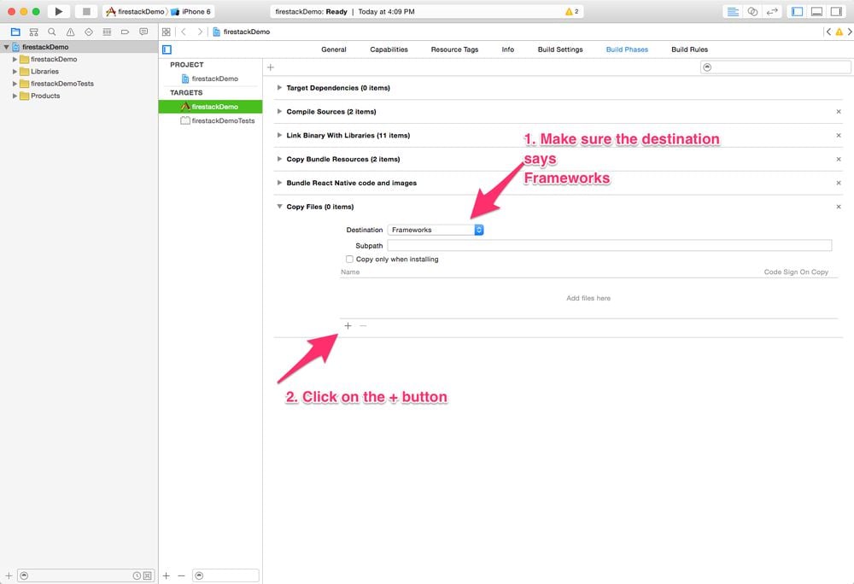The width and height of the screenshot is (854, 584).
Task: Open the Build Settings tab
Action: [x=560, y=50]
